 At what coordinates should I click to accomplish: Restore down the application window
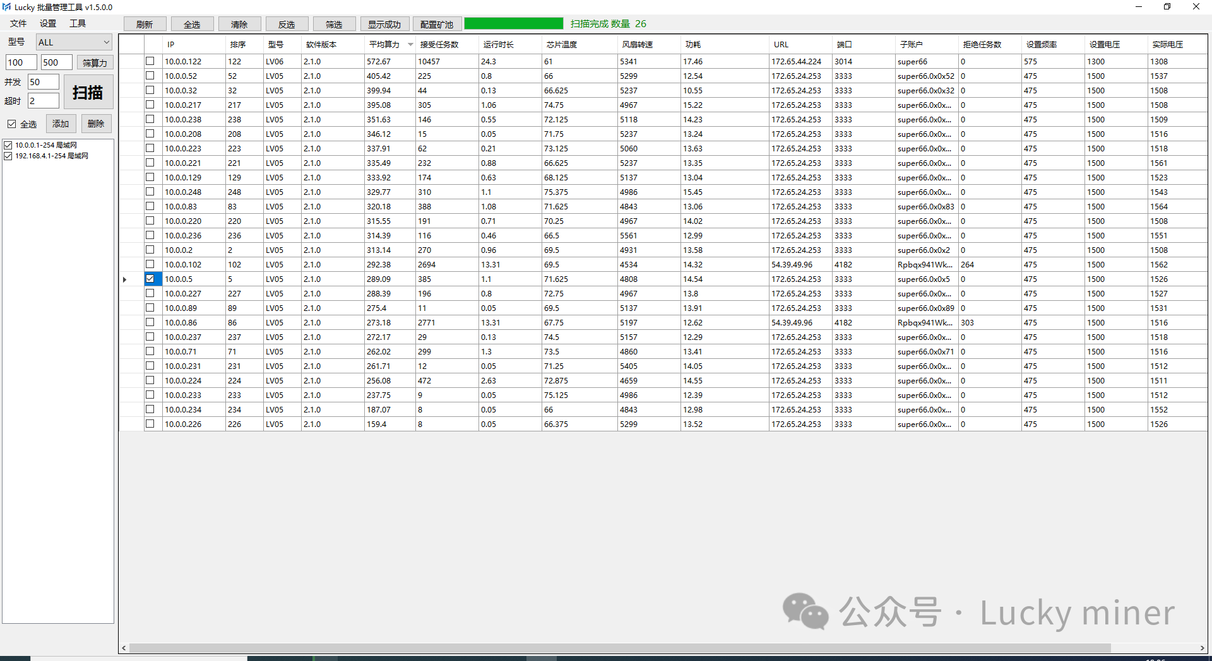pyautogui.click(x=1167, y=7)
